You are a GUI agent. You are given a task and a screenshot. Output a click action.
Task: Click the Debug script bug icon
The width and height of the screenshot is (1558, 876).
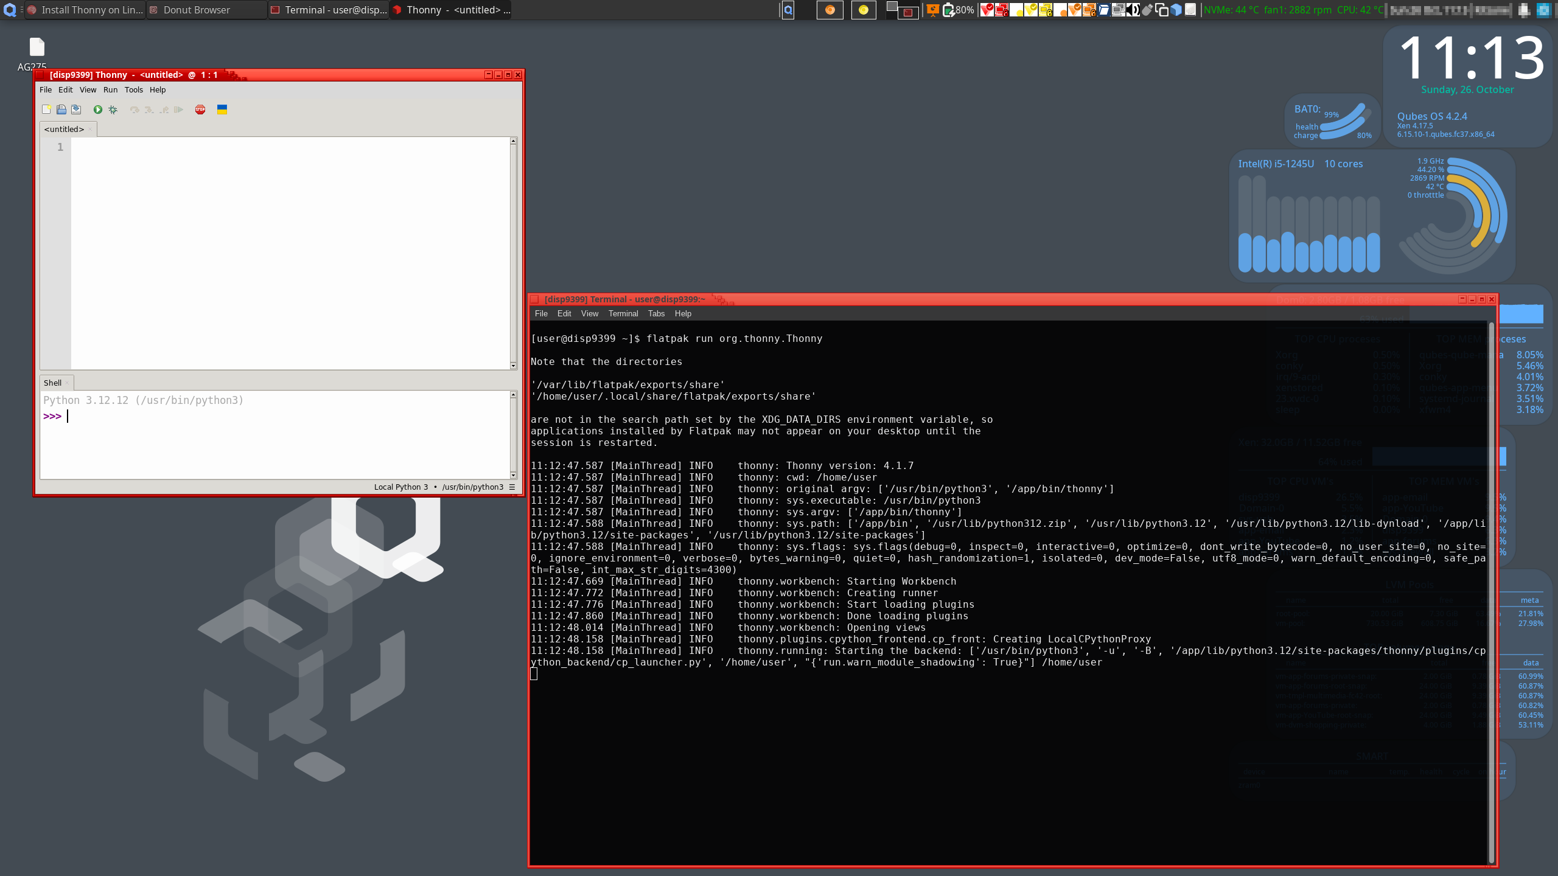113,109
